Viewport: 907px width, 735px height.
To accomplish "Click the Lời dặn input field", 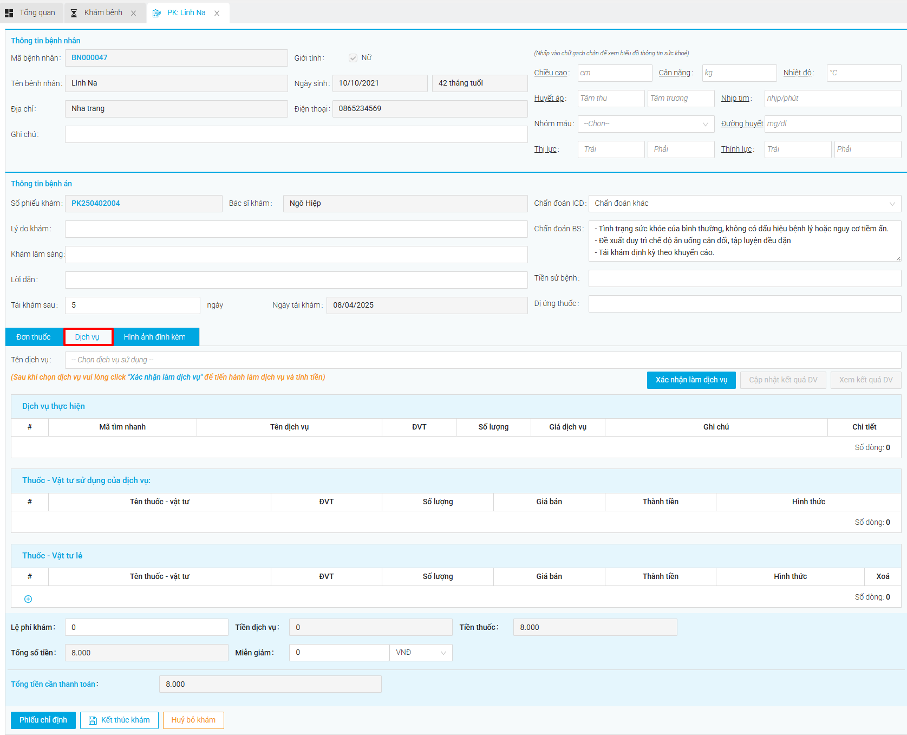I will [296, 280].
